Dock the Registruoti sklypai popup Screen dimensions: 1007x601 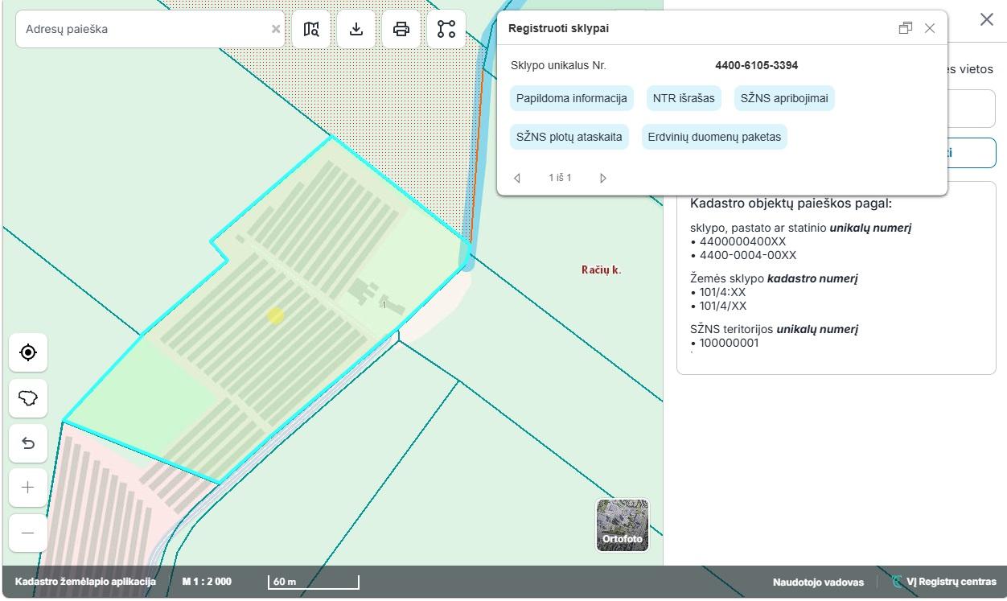[x=906, y=28]
